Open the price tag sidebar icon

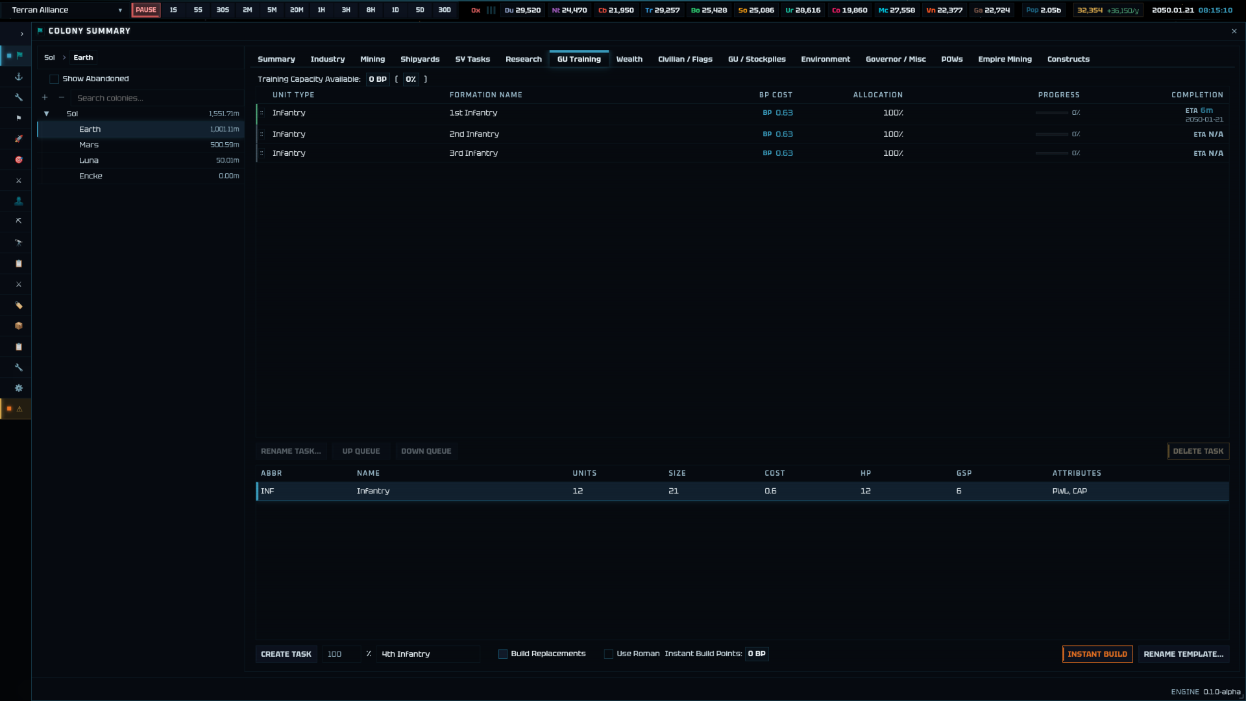tap(19, 305)
